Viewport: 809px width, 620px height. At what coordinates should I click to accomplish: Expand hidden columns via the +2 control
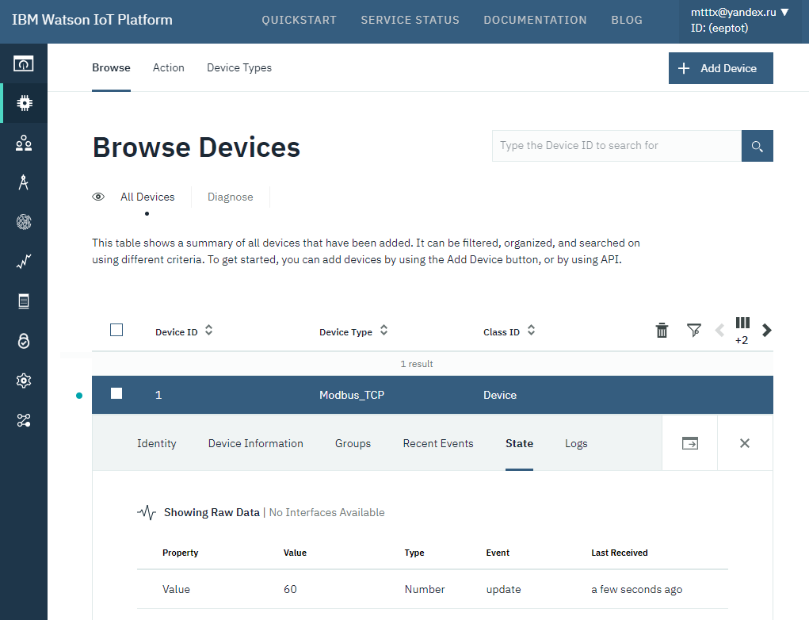pyautogui.click(x=742, y=329)
